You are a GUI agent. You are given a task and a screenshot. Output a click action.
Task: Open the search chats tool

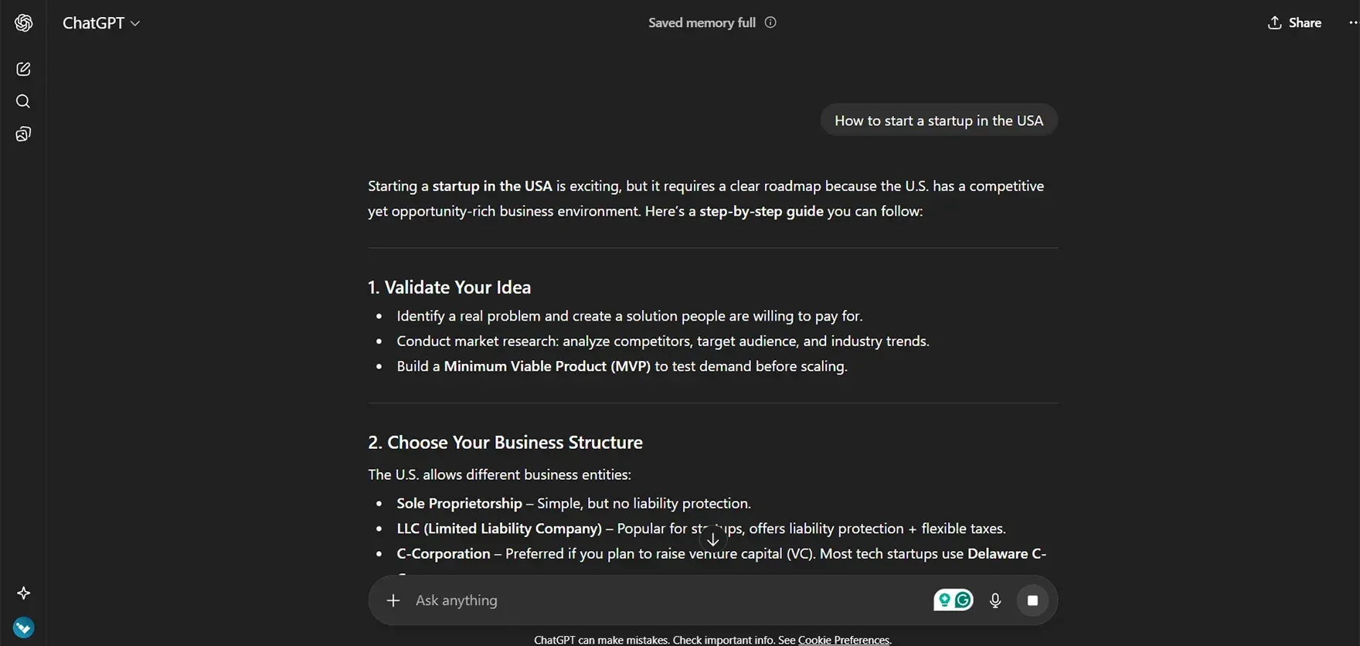(x=23, y=101)
